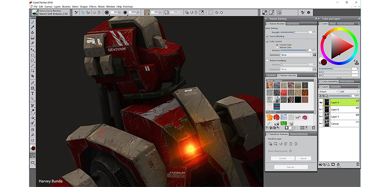The image size is (390, 187).
Task: Click the cancel X icon in property bar
Action: point(222,12)
